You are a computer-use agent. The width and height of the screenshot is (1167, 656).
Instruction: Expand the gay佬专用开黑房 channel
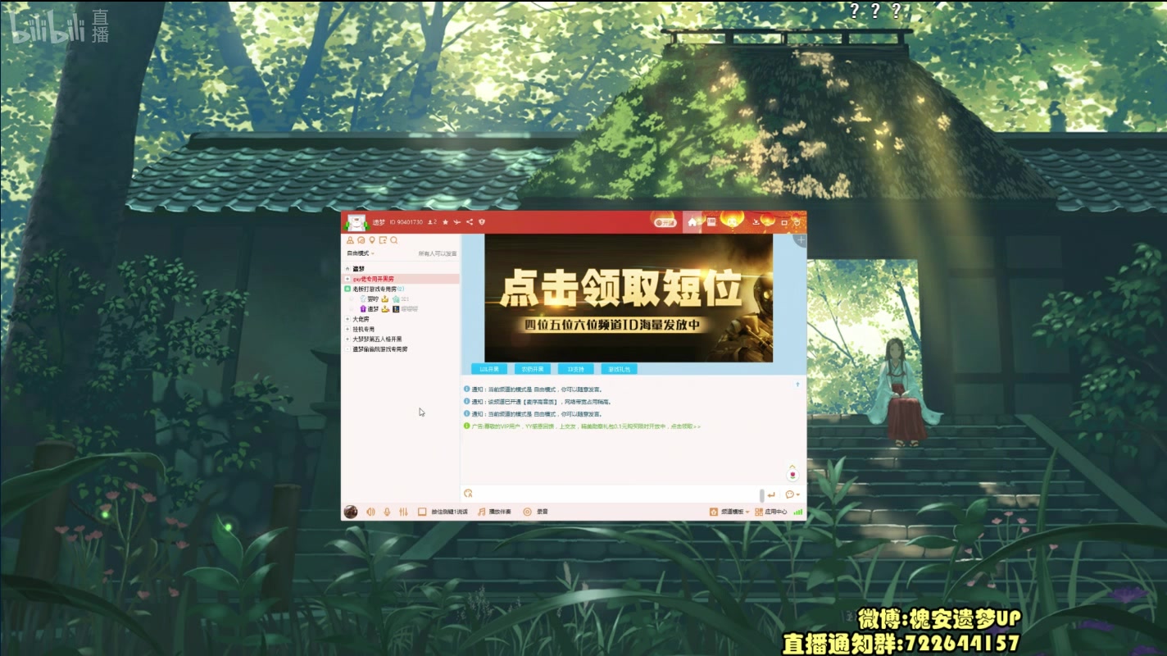point(347,280)
